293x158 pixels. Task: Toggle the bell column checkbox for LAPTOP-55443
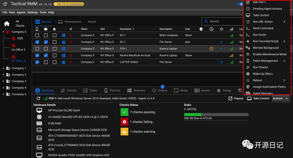55,62
